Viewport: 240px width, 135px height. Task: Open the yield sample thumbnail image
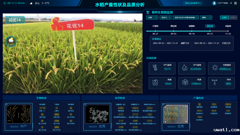[x=176, y=114]
